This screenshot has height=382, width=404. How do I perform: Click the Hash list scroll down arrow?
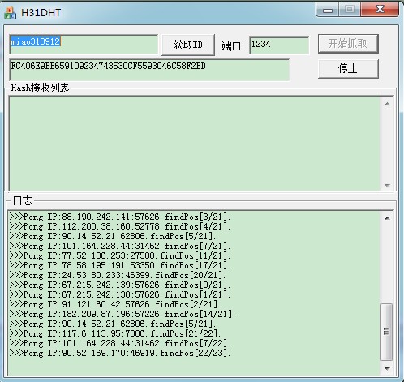tap(387, 185)
